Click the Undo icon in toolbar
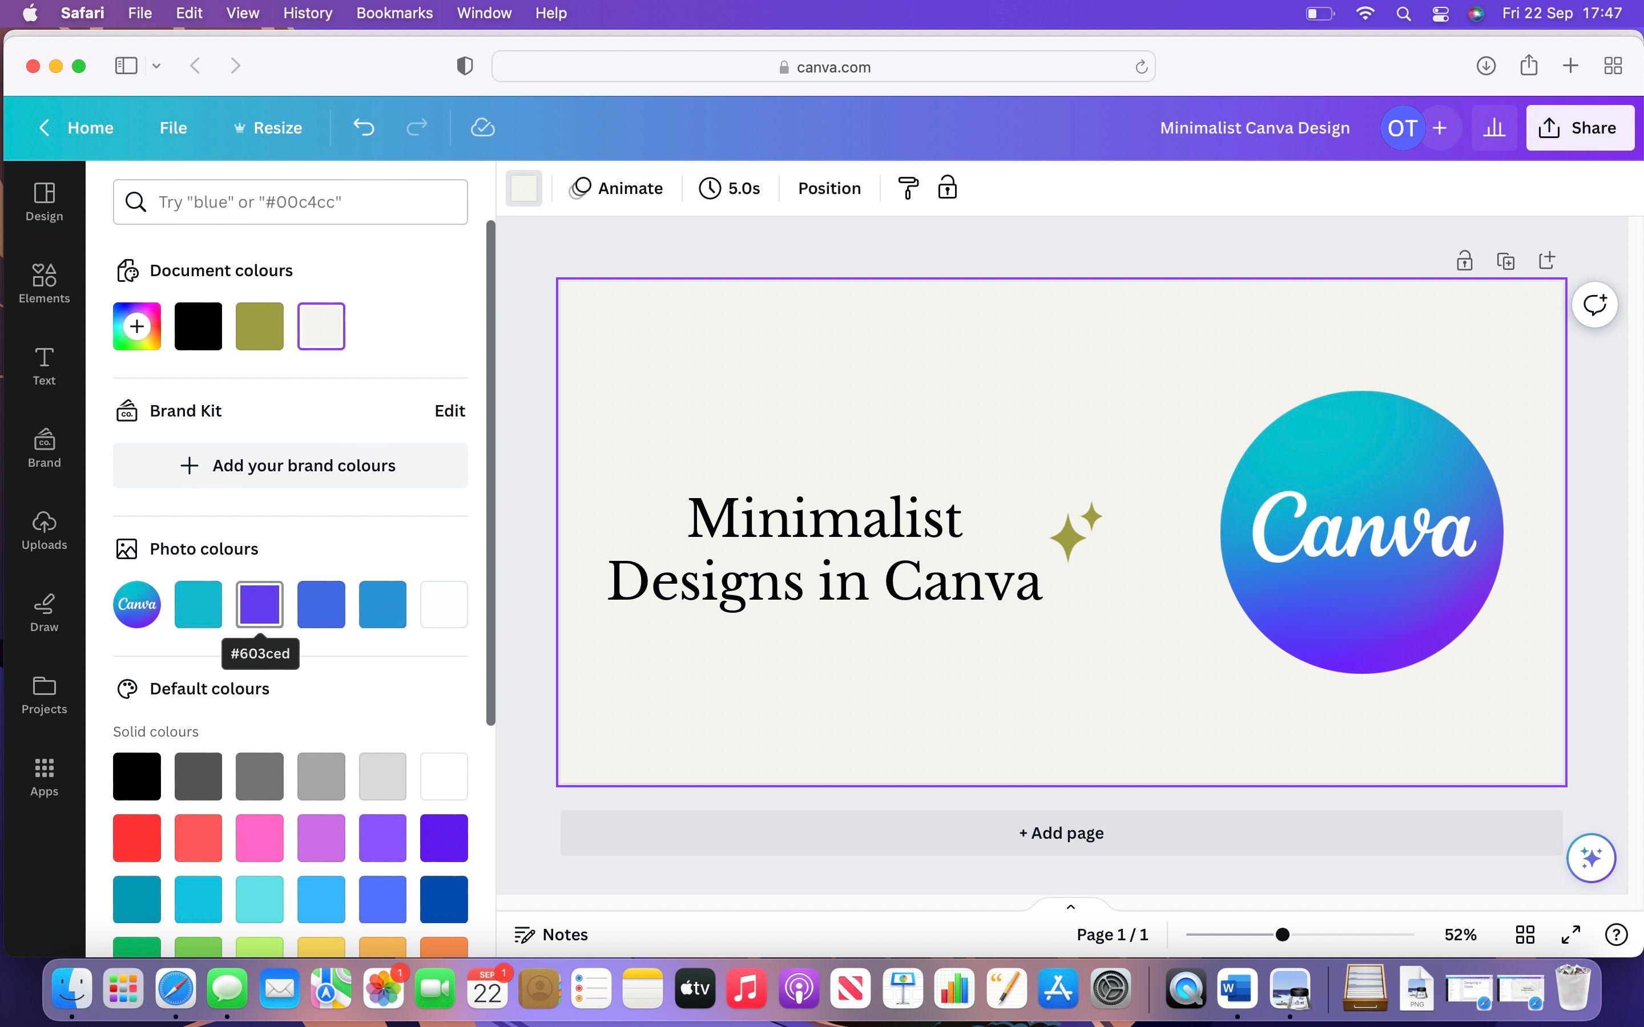The image size is (1644, 1027). [364, 127]
